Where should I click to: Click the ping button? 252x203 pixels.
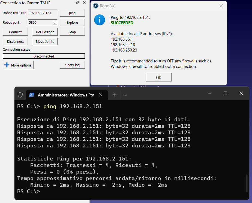pos(72,13)
